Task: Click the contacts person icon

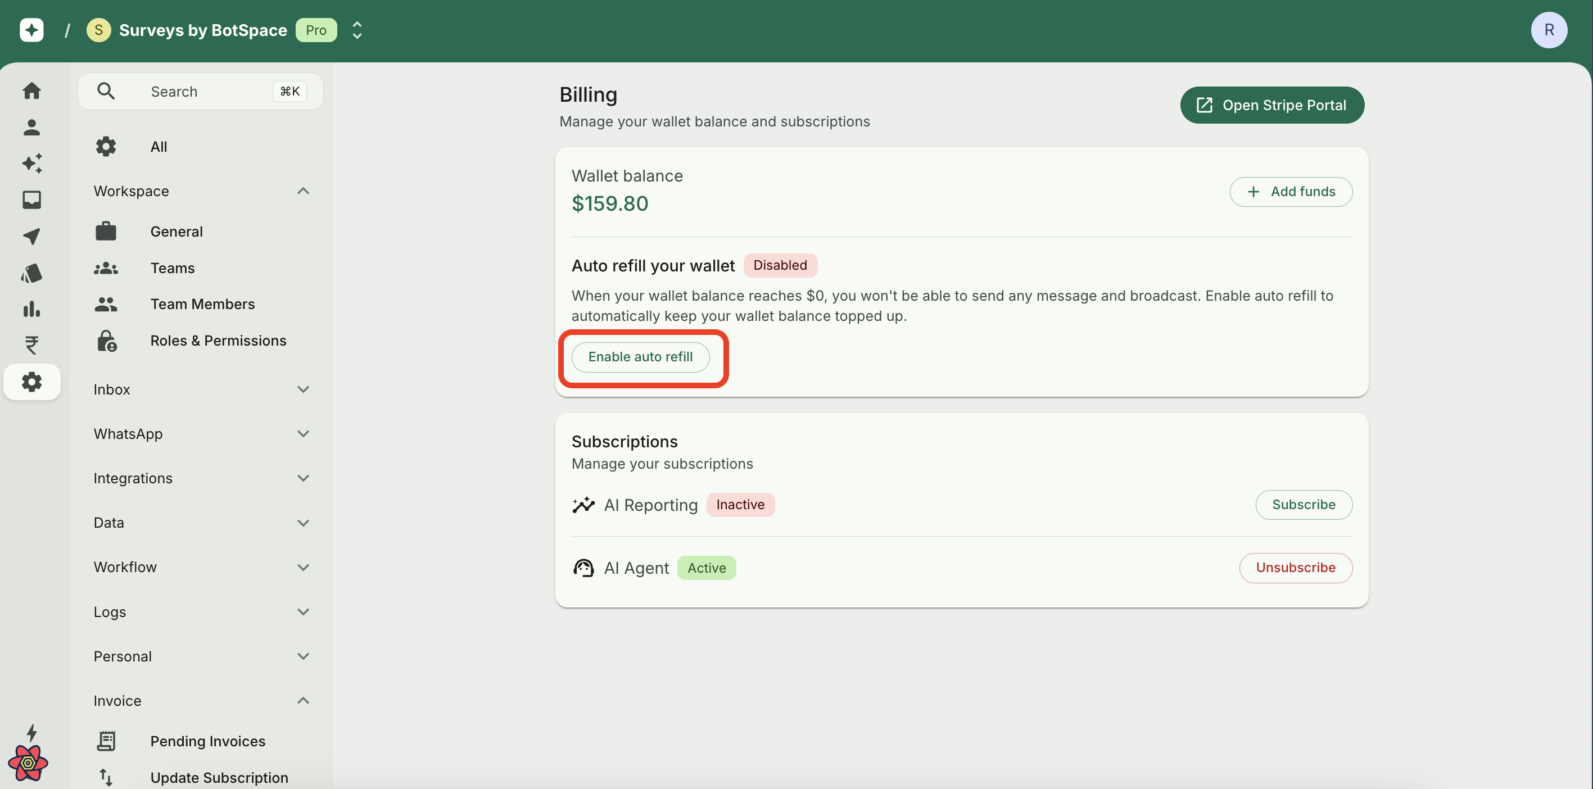Action: 31,128
